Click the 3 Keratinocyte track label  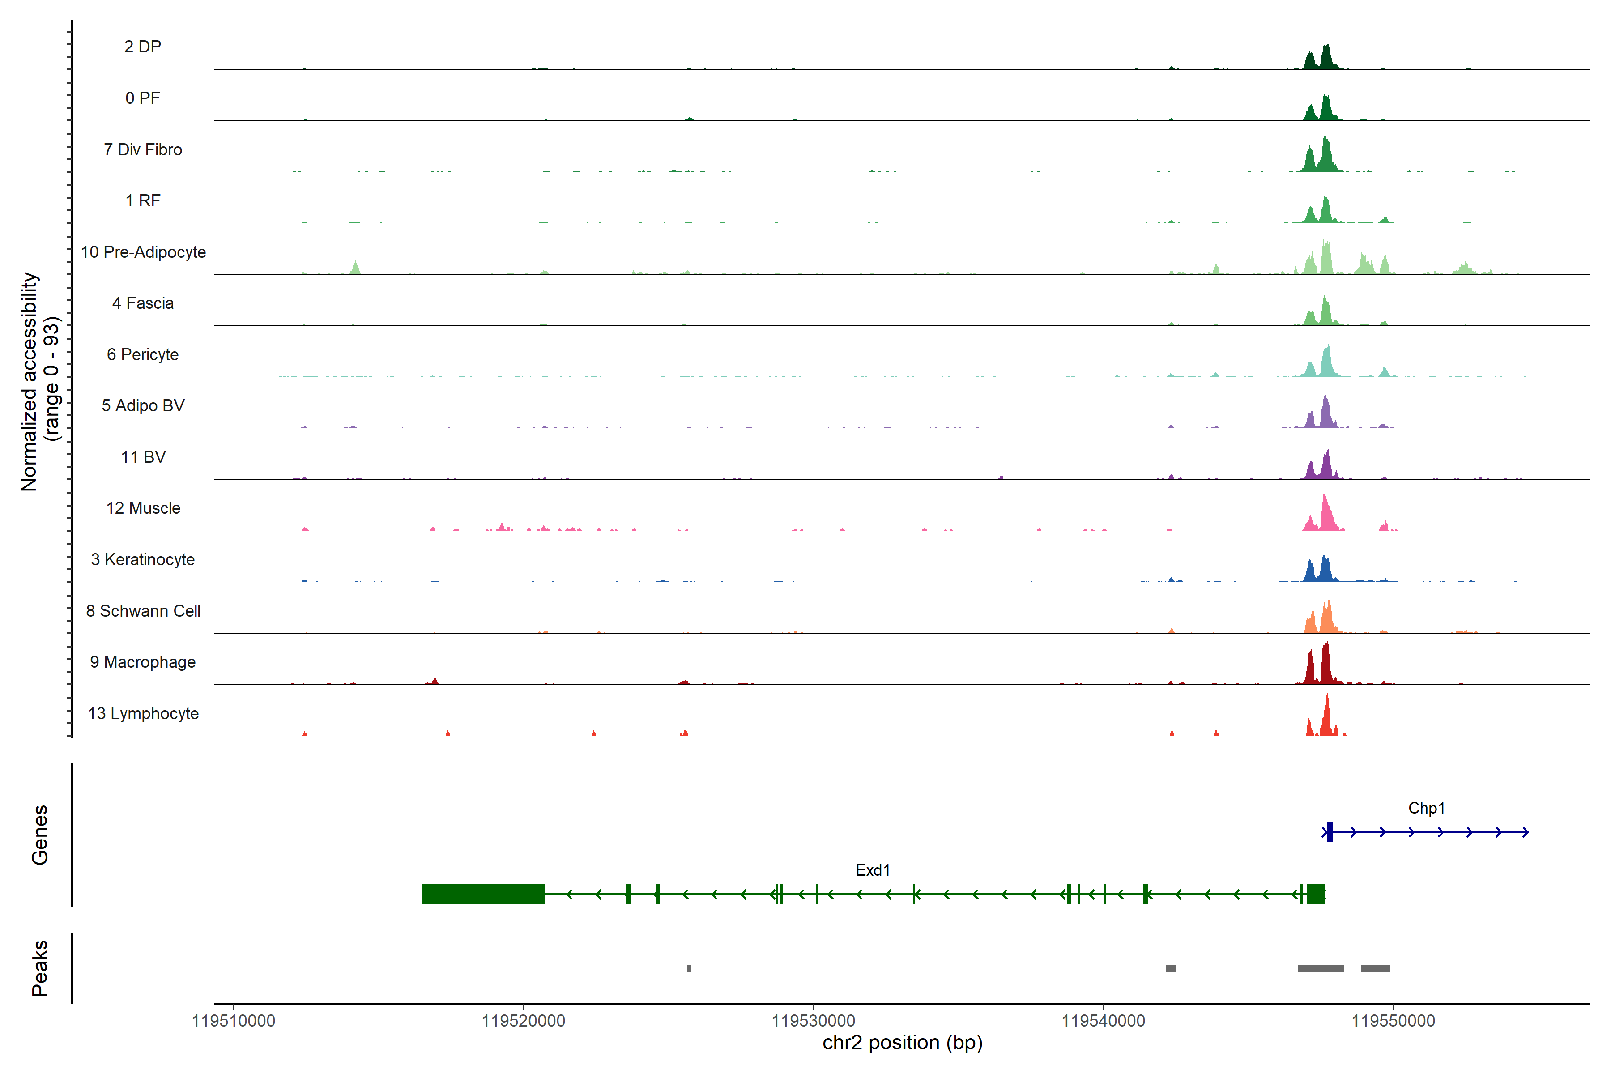point(143,560)
